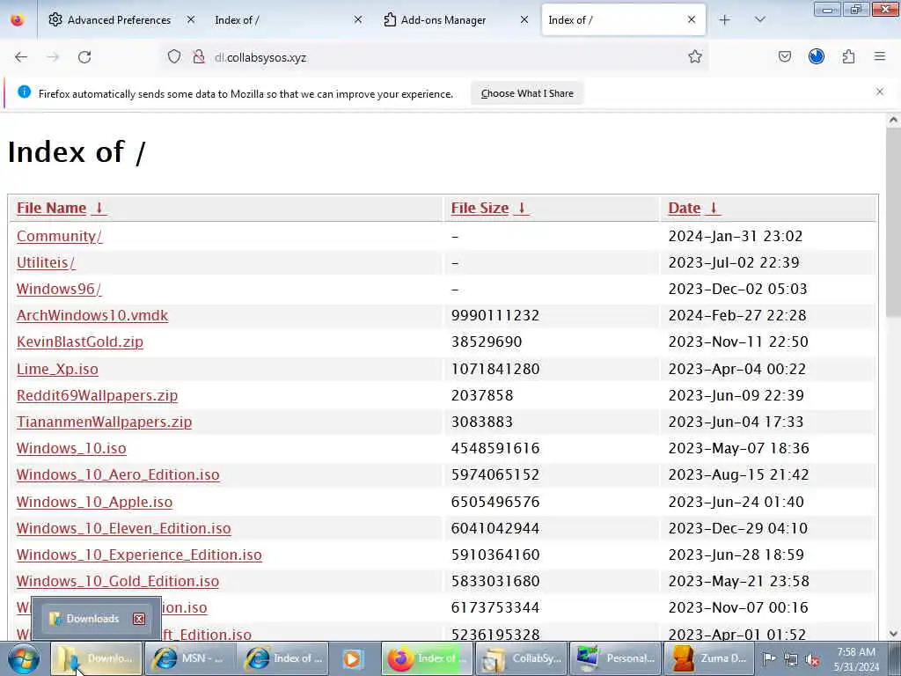Open the Action Center flag tray icon

tap(769, 658)
